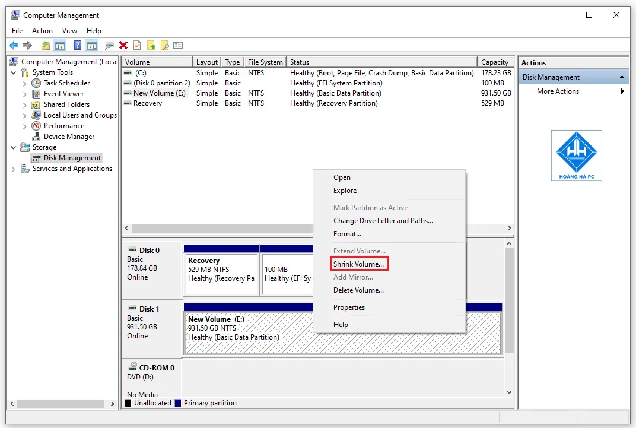Select the (C:) volume list row

(318, 73)
